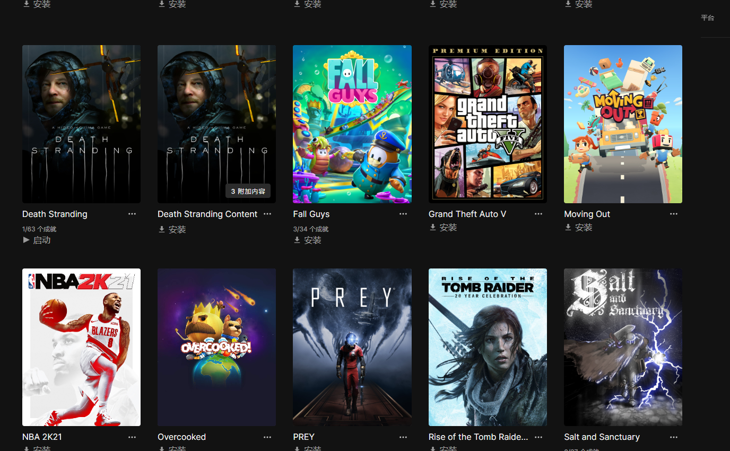This screenshot has width=730, height=451.
Task: Open the NBA 2K21 three-dot options menu
Action: [x=132, y=437]
